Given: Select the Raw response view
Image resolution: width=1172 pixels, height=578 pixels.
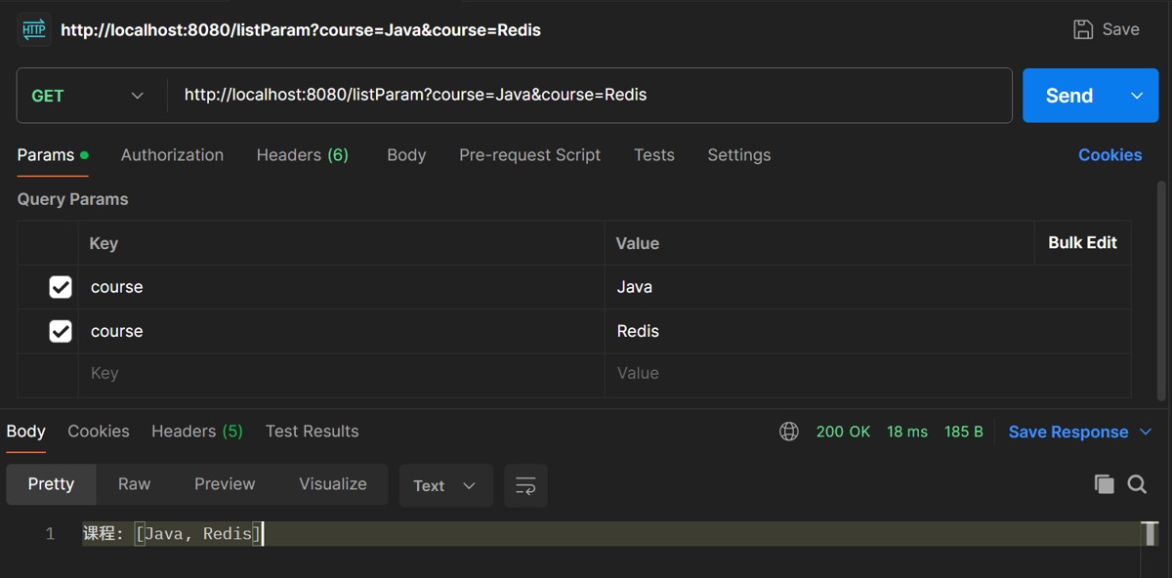Looking at the screenshot, I should coord(134,484).
